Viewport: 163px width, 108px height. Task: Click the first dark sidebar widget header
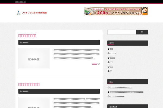tap(128, 43)
